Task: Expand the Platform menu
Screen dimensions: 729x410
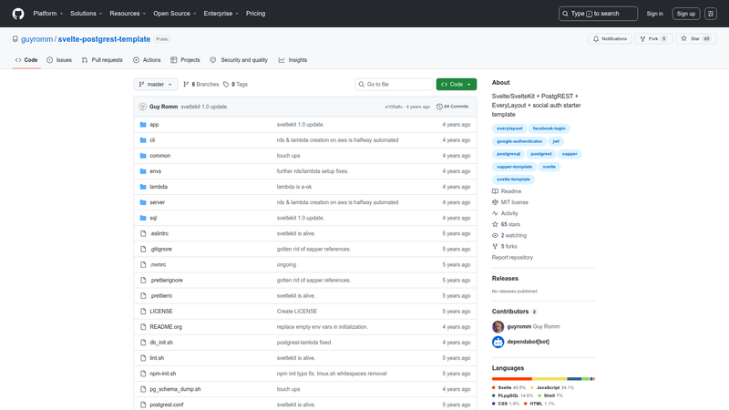Action: 48,14
